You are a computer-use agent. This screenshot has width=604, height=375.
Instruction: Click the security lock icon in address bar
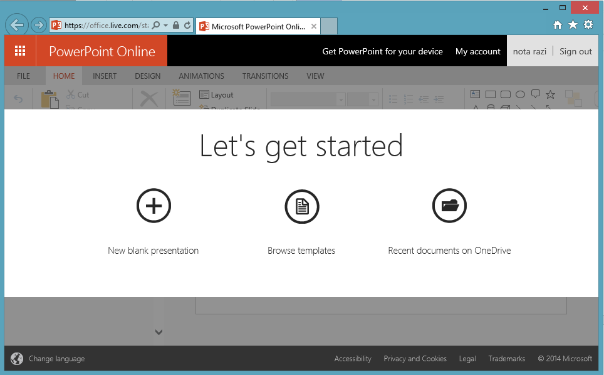click(x=176, y=26)
